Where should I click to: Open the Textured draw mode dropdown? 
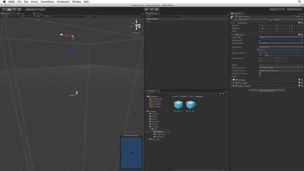(x=10, y=16)
